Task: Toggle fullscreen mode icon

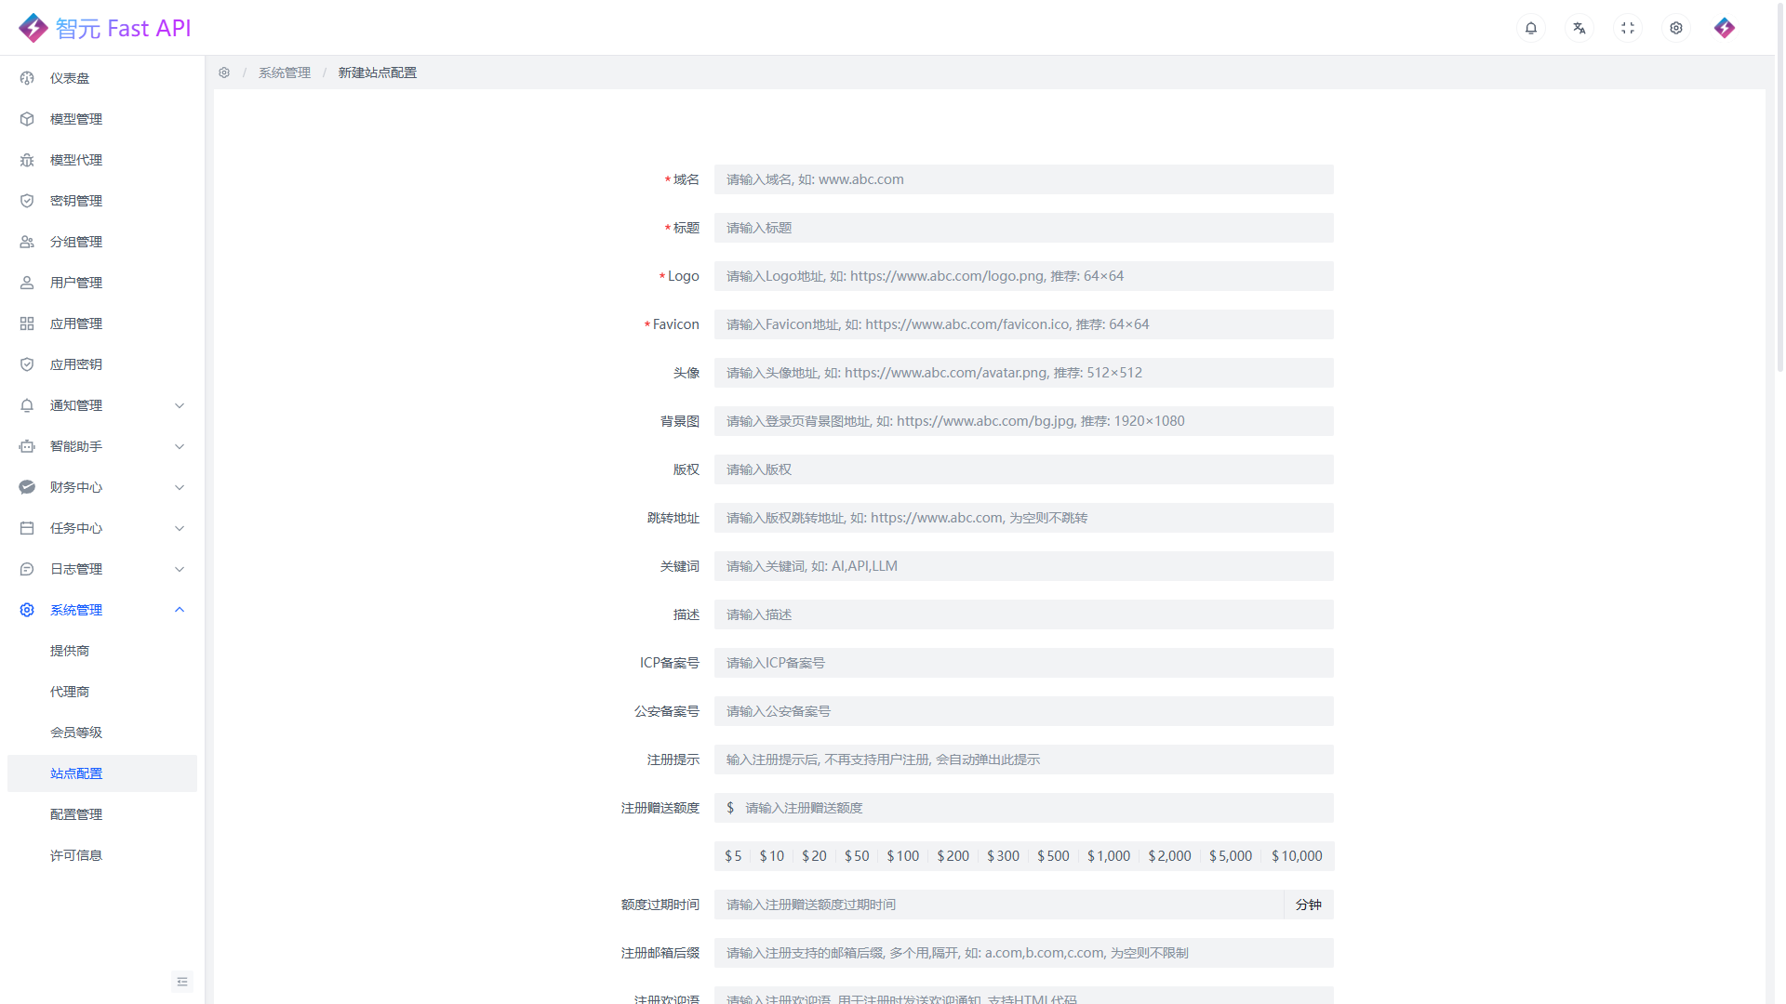Action: (1628, 28)
